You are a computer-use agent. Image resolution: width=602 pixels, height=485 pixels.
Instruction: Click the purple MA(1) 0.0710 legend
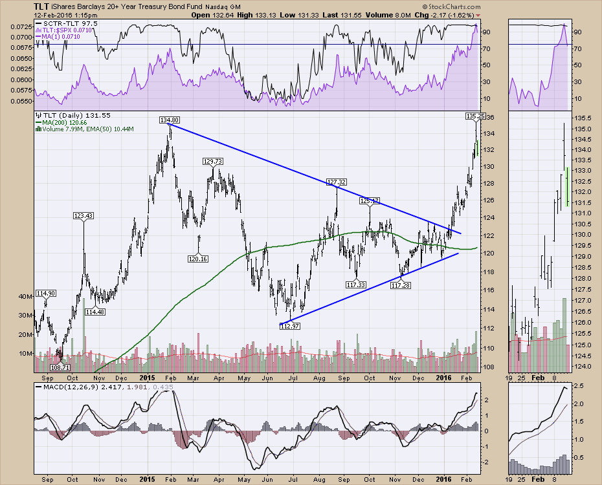pos(58,37)
